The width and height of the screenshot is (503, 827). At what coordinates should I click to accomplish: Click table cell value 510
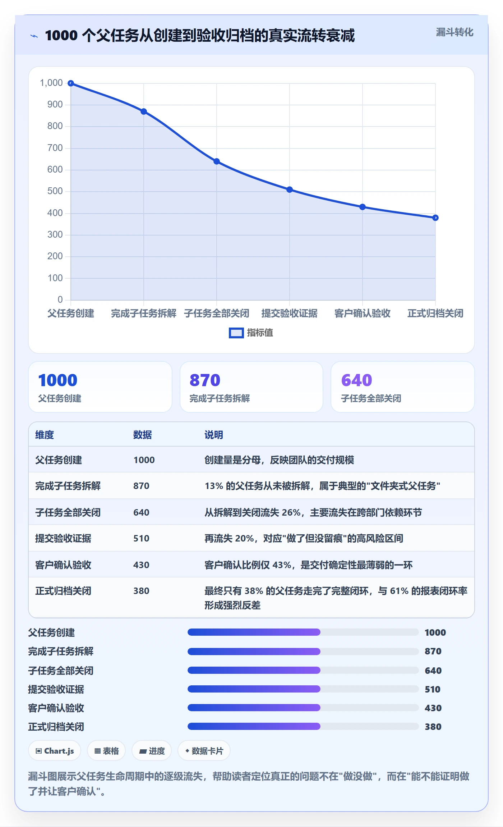[x=141, y=538]
